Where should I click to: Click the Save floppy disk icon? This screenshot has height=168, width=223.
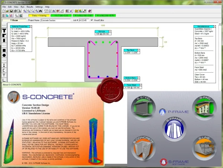point(11,11)
